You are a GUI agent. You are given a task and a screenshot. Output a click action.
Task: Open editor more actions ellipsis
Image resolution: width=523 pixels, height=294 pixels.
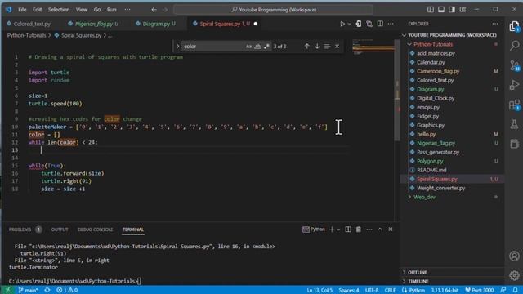pos(391,24)
